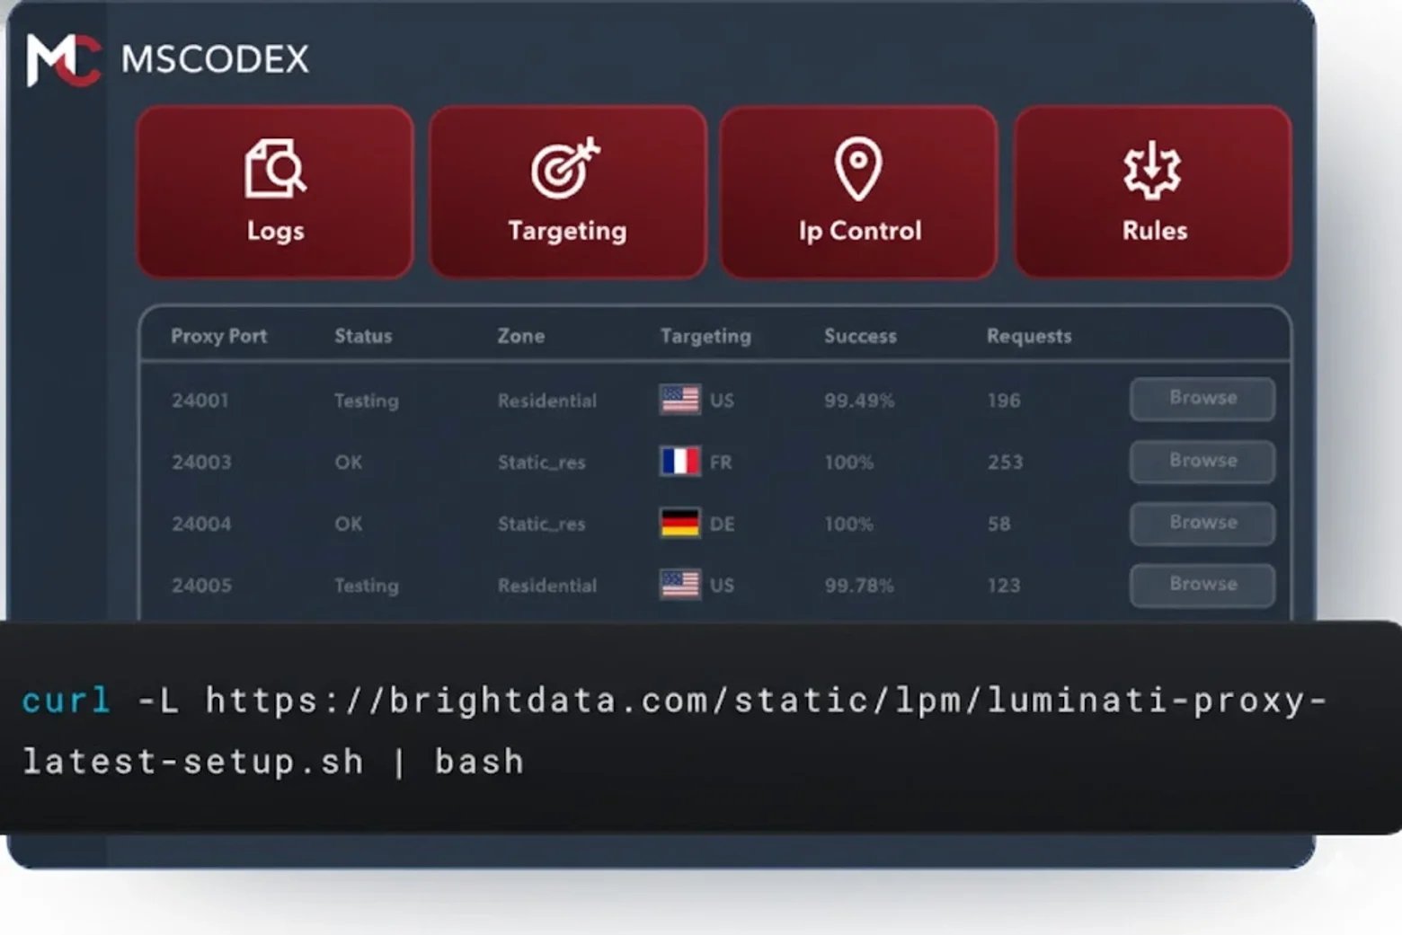This screenshot has width=1402, height=935.
Task: Click the Targeting bullseye icon
Action: point(566,168)
